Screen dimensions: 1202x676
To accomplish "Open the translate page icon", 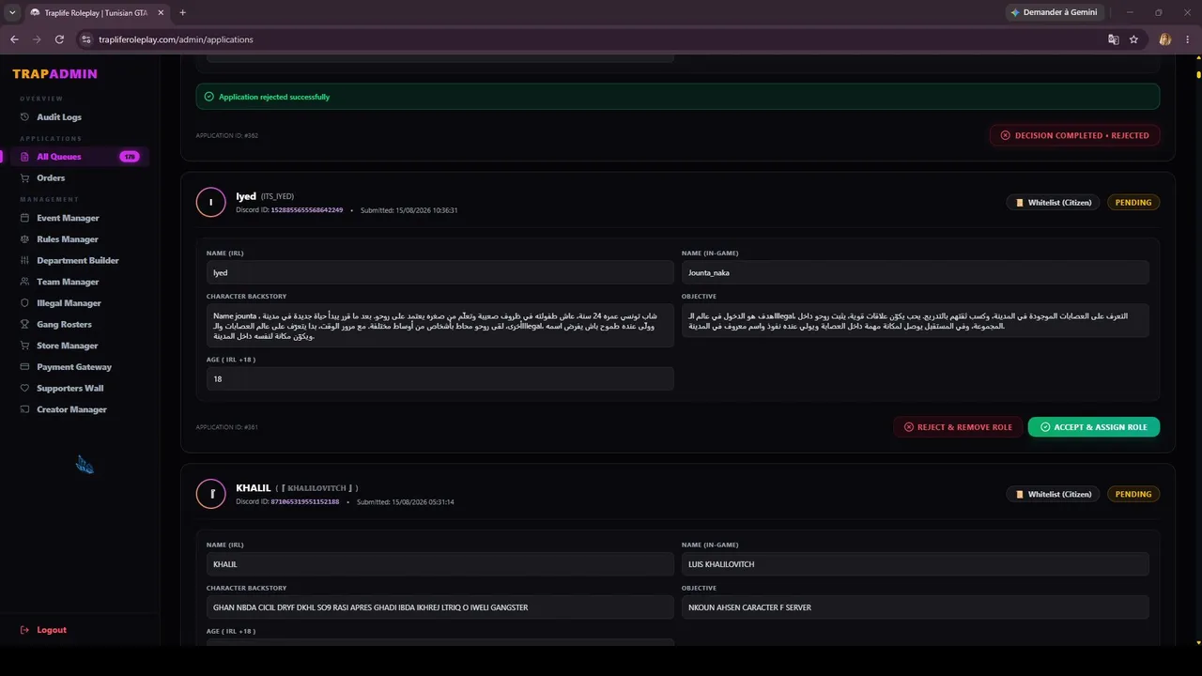I will (x=1113, y=39).
